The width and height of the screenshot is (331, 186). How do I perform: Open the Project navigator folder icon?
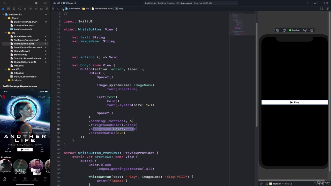(x=3, y=9)
